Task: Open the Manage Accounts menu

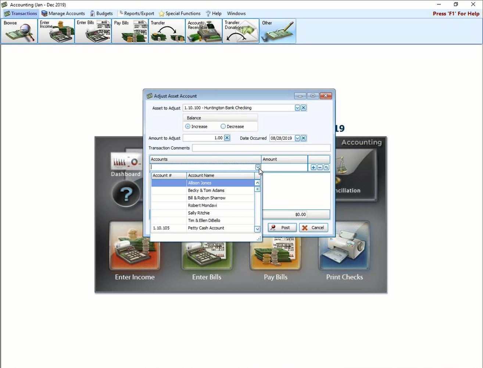Action: click(x=63, y=13)
